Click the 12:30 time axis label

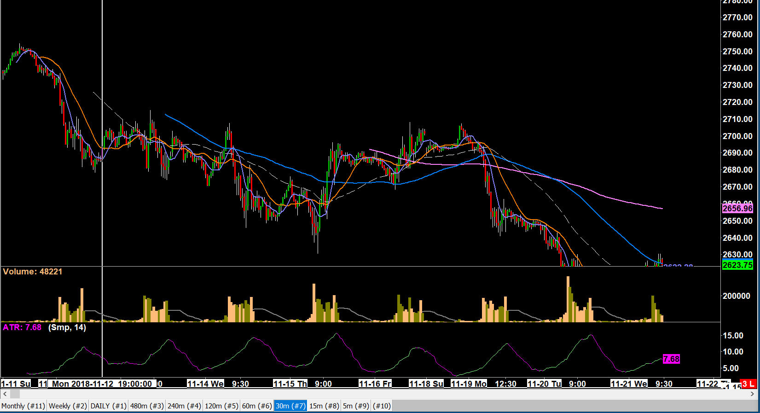click(x=505, y=384)
